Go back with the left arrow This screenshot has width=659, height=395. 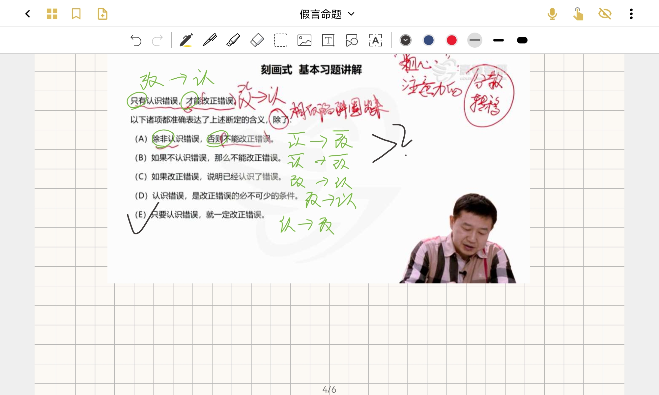click(28, 14)
